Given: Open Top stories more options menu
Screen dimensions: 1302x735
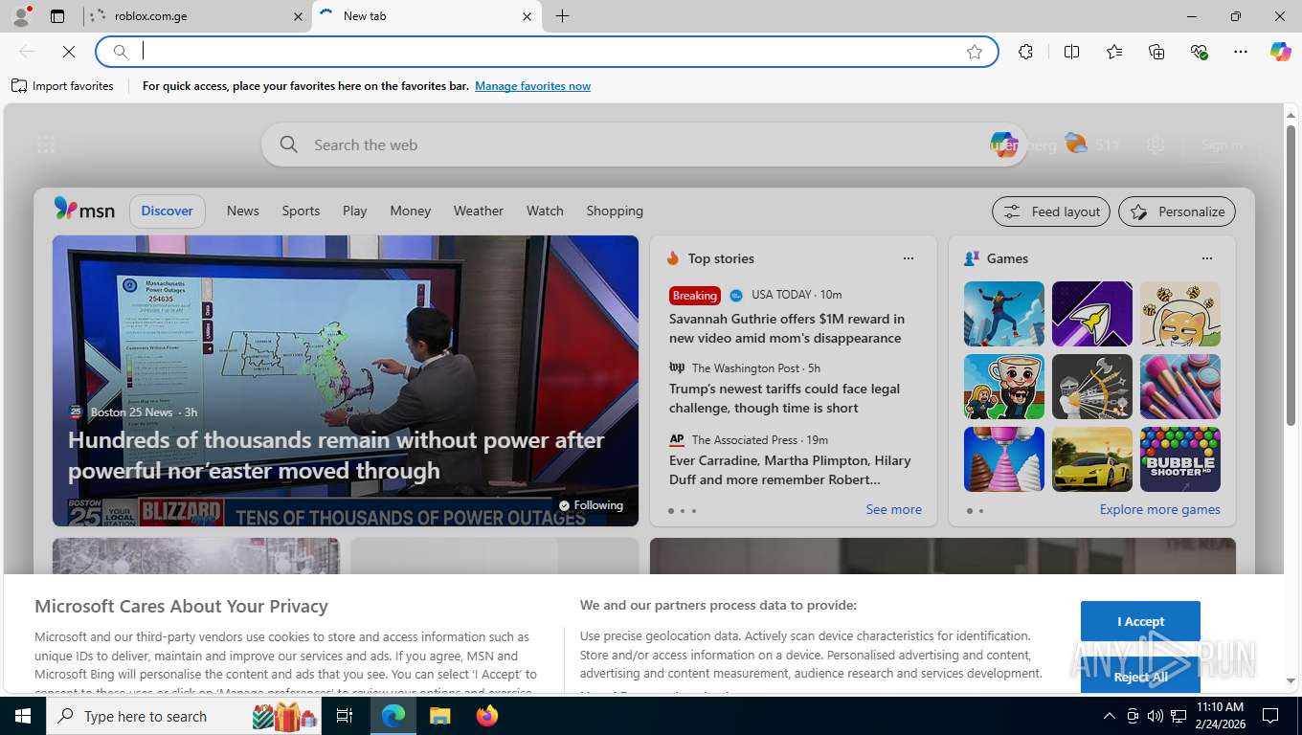Looking at the screenshot, I should click(909, 258).
